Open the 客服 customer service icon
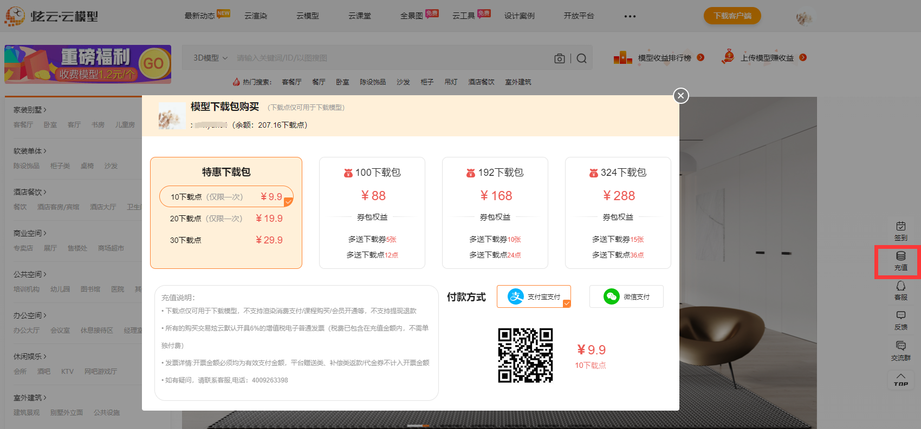This screenshot has height=429, width=921. pos(900,291)
